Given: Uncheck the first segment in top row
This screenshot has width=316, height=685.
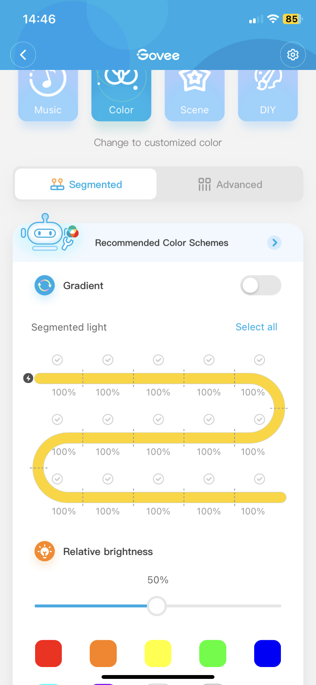Looking at the screenshot, I should 57,360.
